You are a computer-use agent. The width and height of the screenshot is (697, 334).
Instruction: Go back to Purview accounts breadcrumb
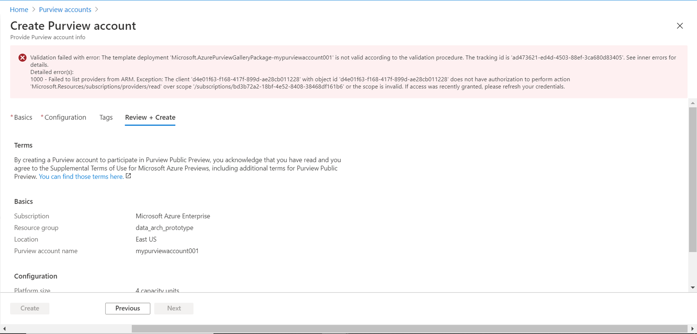65,9
